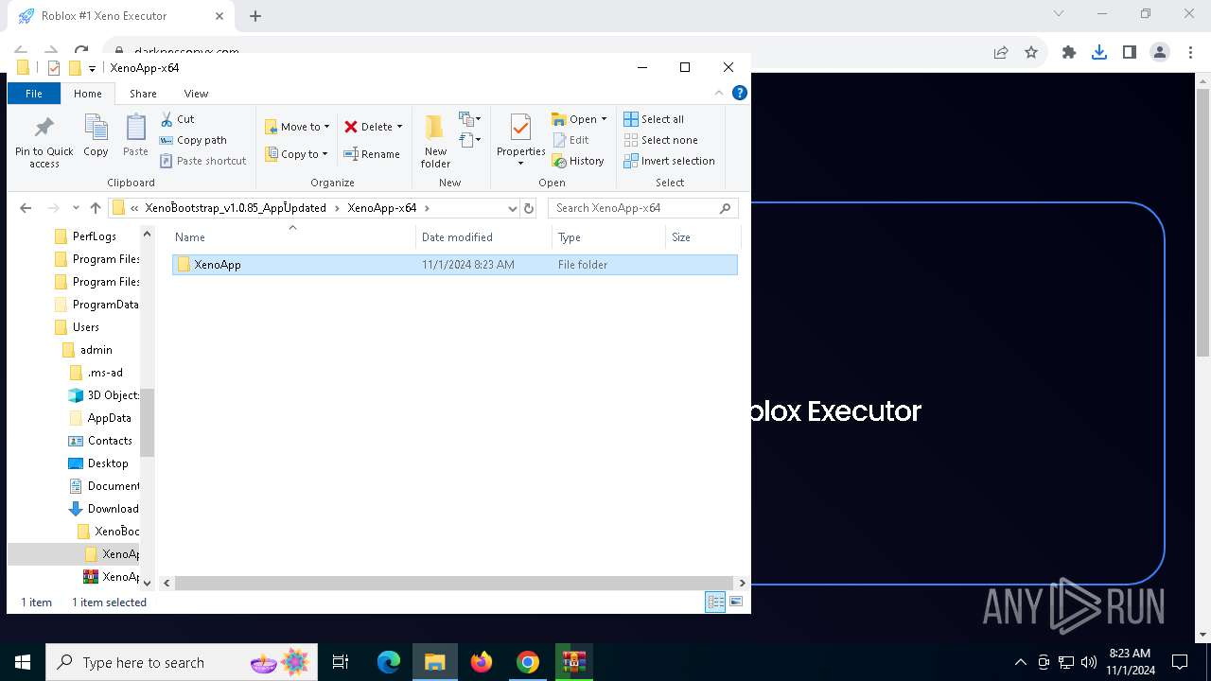
Task: Rename the selected folder
Action: click(x=371, y=154)
